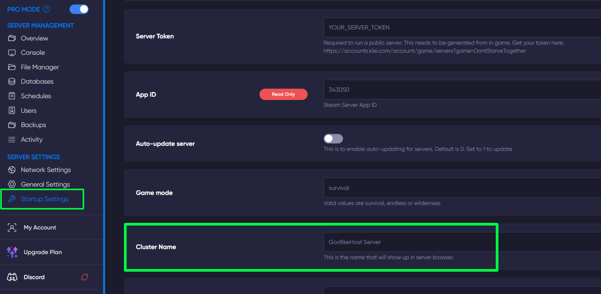The height and width of the screenshot is (294, 601).
Task: Select Startup Settings in sidebar
Action: click(44, 199)
